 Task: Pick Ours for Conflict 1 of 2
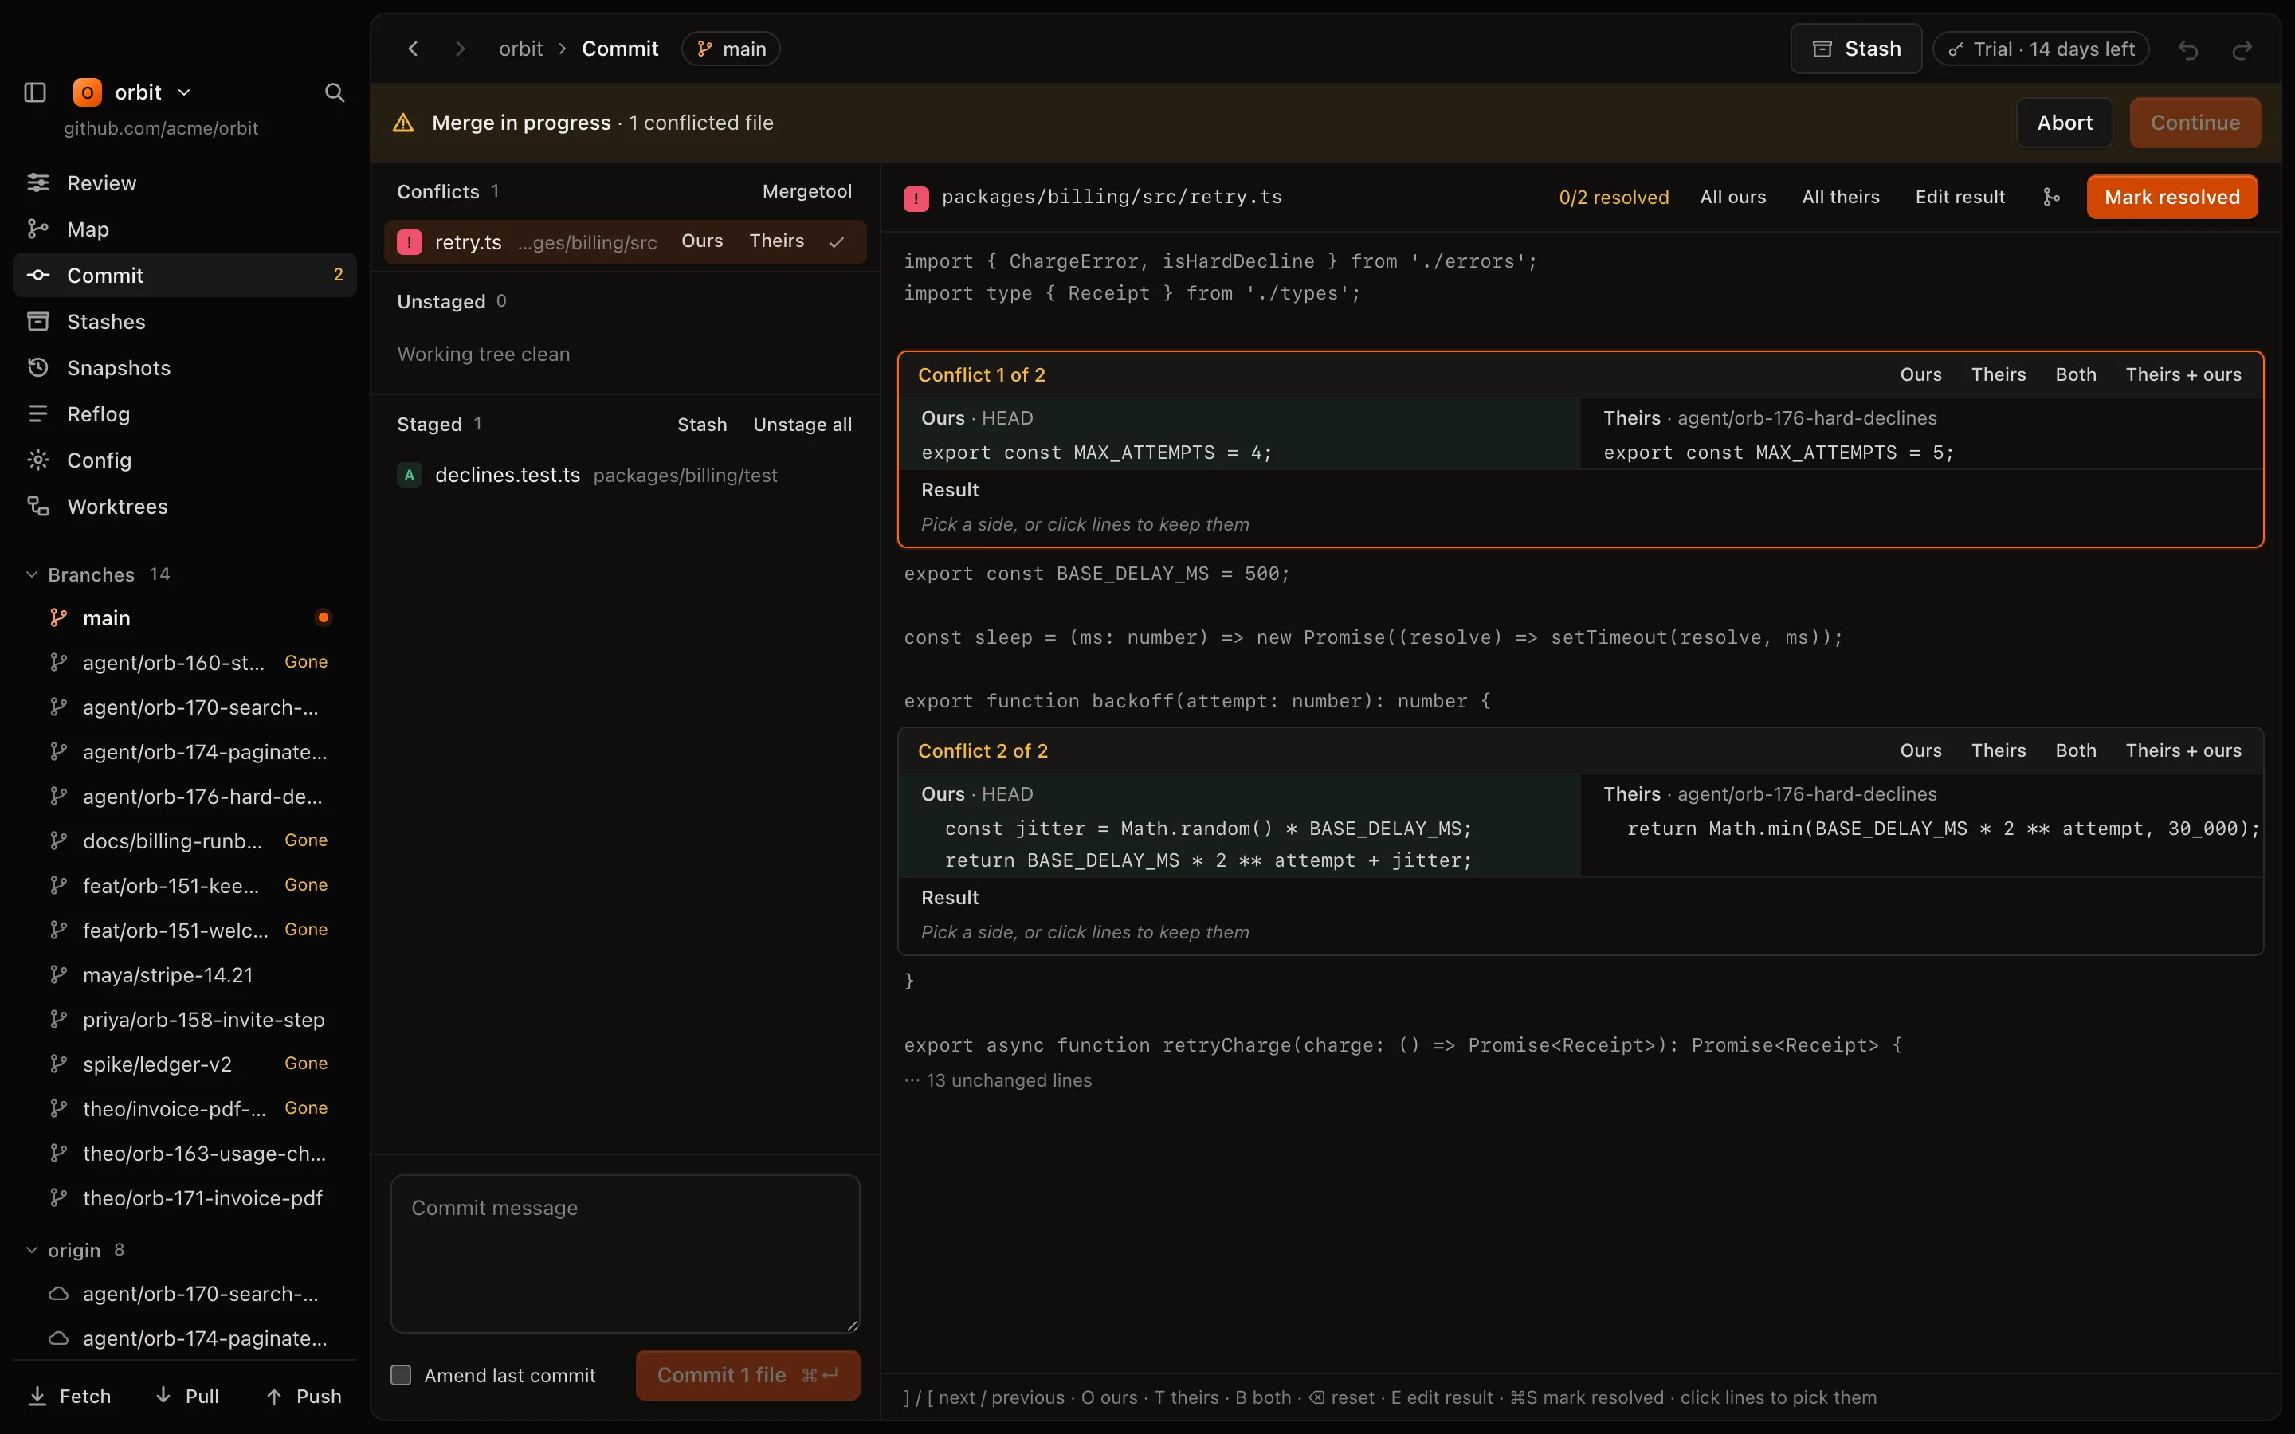coord(1920,374)
